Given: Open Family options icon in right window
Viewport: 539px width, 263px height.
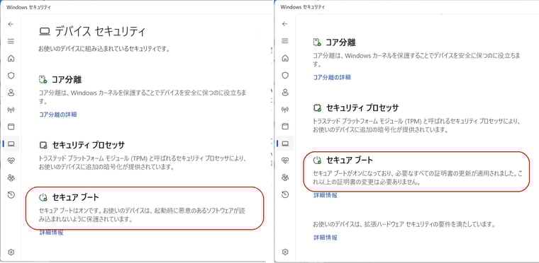Looking at the screenshot, I should click(284, 177).
